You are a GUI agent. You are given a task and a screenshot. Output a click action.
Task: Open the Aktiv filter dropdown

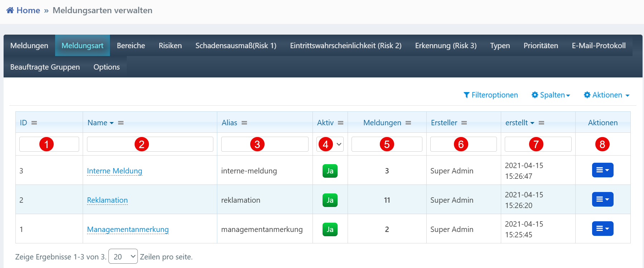click(330, 144)
